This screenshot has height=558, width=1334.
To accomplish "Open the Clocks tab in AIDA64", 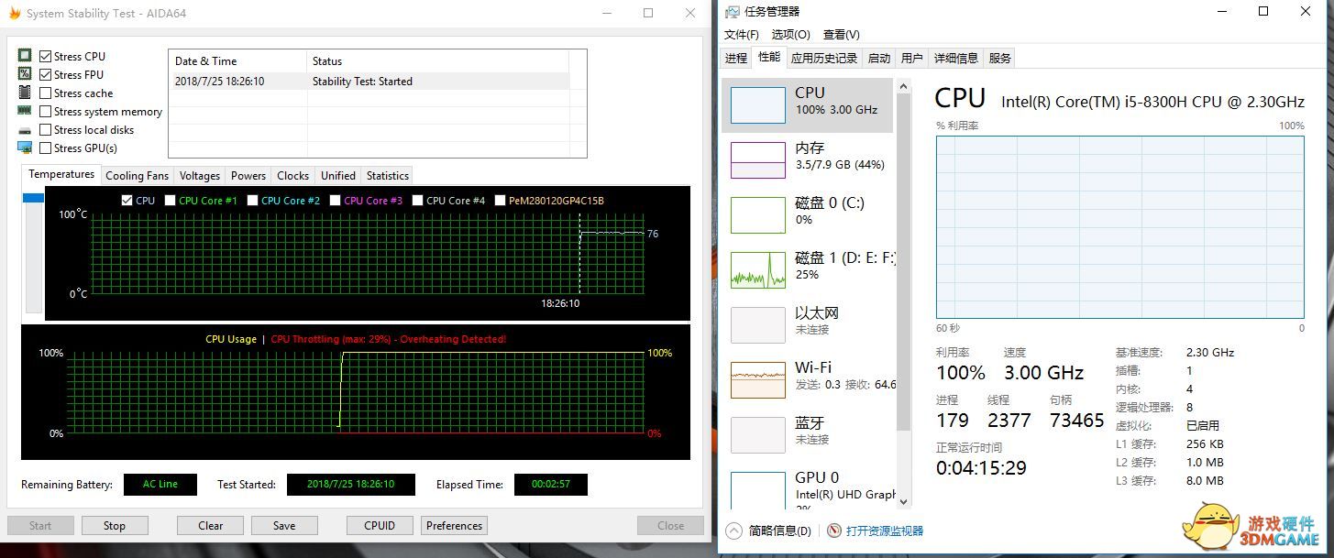I will (x=292, y=176).
